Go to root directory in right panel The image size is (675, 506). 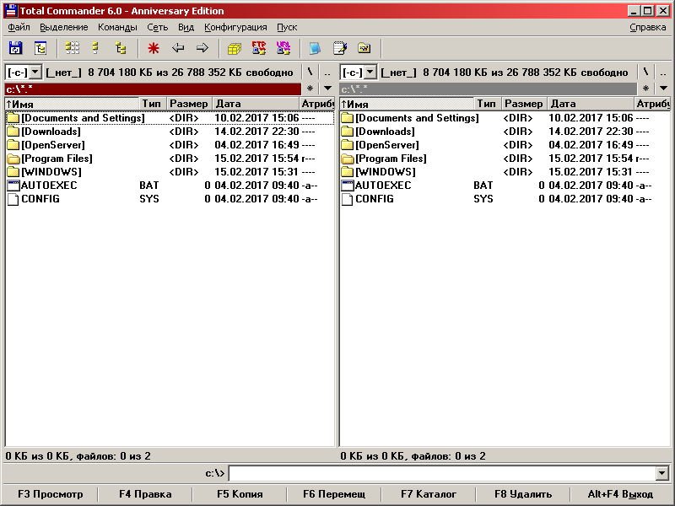(x=645, y=73)
